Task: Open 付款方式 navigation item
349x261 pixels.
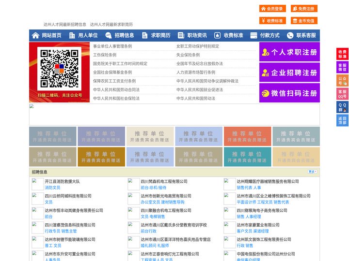Action: coord(270,35)
